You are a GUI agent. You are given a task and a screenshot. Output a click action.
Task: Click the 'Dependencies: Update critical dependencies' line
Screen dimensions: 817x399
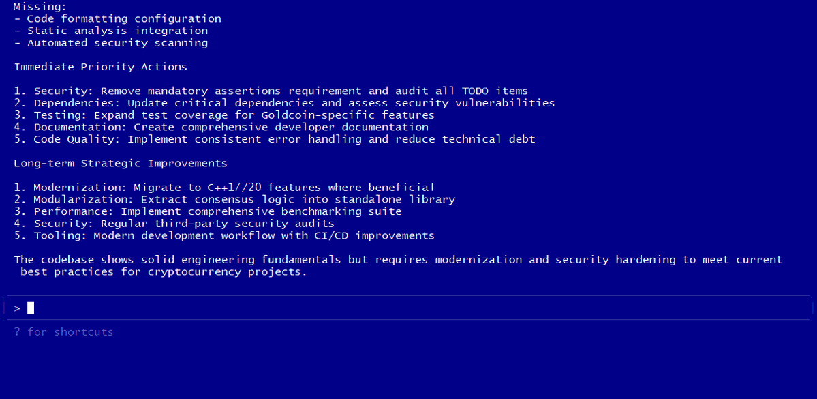285,103
